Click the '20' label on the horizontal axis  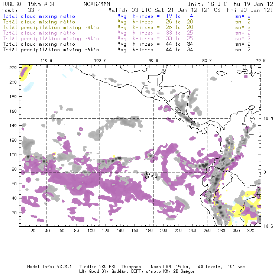[x=33, y=231]
